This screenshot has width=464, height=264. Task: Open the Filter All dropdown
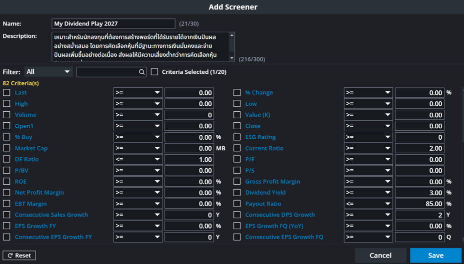coord(48,72)
